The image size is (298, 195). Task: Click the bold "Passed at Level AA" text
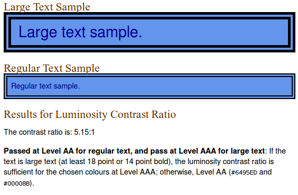pyautogui.click(x=38, y=151)
